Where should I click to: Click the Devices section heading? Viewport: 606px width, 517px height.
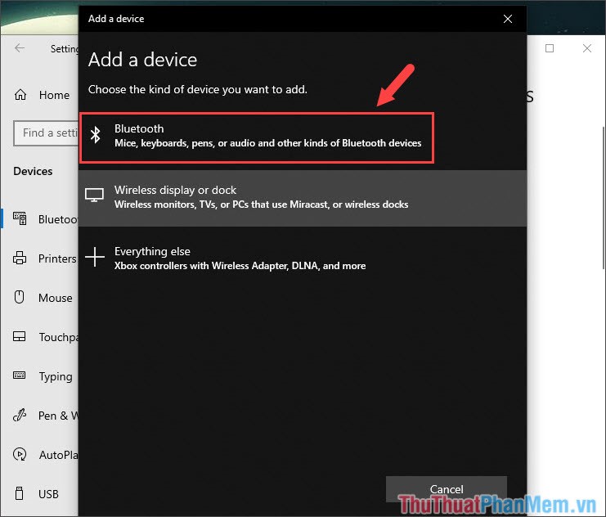tap(33, 171)
